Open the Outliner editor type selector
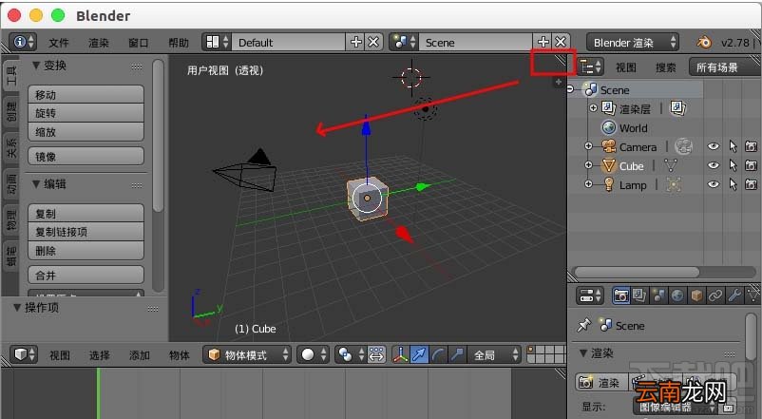Screen dimensions: 762x419 point(591,67)
